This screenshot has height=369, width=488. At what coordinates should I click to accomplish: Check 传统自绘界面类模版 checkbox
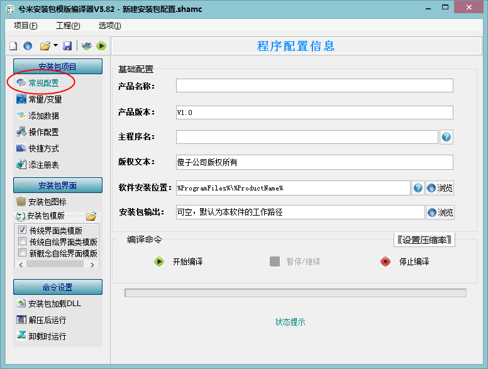[22, 241]
